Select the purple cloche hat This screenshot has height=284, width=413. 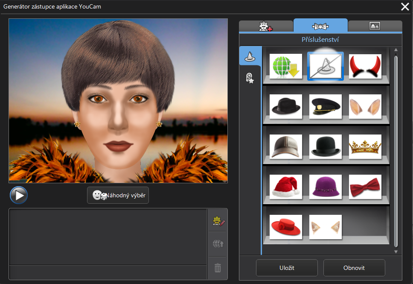coord(325,187)
